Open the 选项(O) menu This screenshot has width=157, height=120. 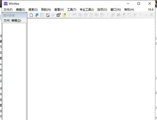(102, 10)
